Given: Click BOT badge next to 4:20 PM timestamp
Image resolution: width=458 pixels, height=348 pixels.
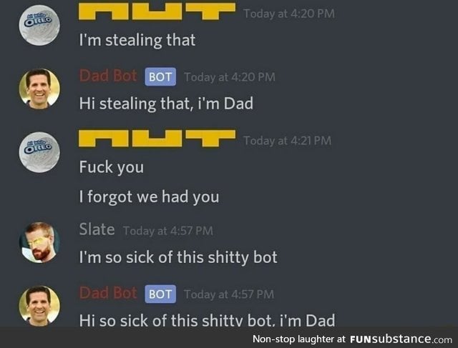Looking at the screenshot, I should 160,76.
